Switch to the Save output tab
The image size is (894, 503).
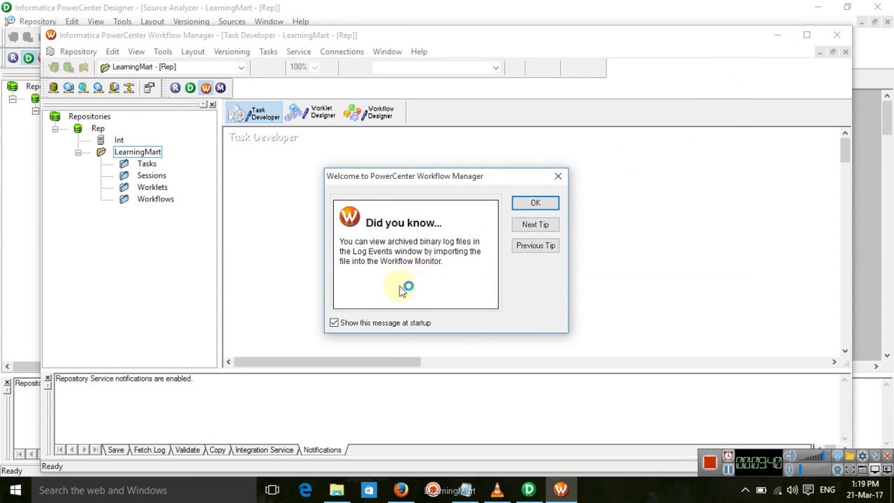(x=116, y=450)
